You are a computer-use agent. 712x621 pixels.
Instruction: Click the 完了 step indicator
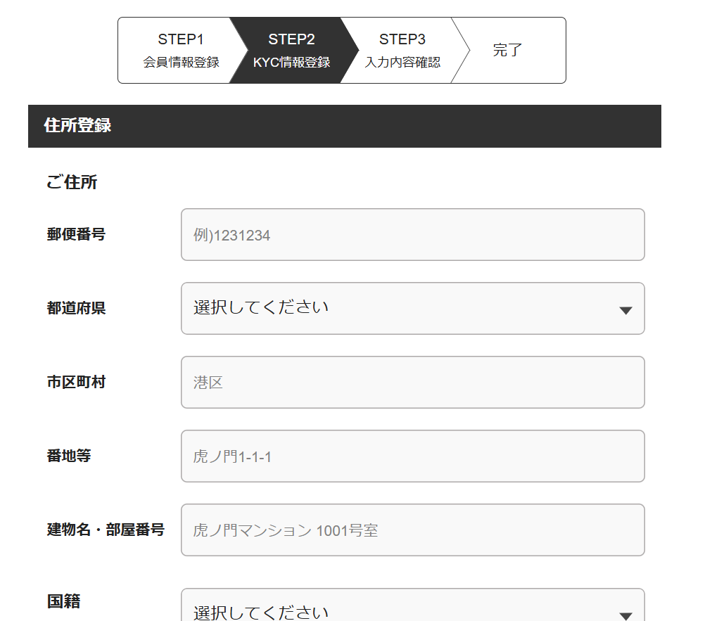tap(507, 50)
